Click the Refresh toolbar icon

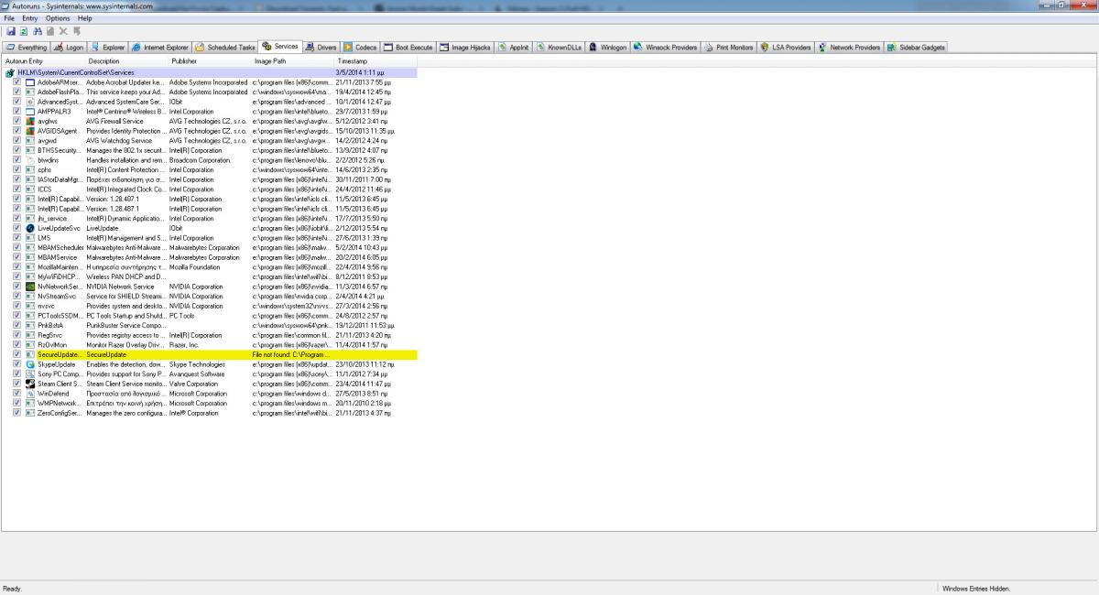24,31
